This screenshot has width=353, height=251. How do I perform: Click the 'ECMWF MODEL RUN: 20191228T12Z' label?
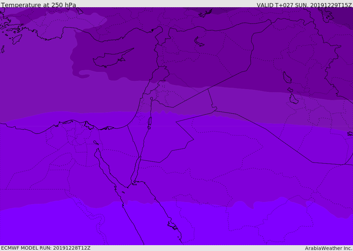(x=46, y=248)
